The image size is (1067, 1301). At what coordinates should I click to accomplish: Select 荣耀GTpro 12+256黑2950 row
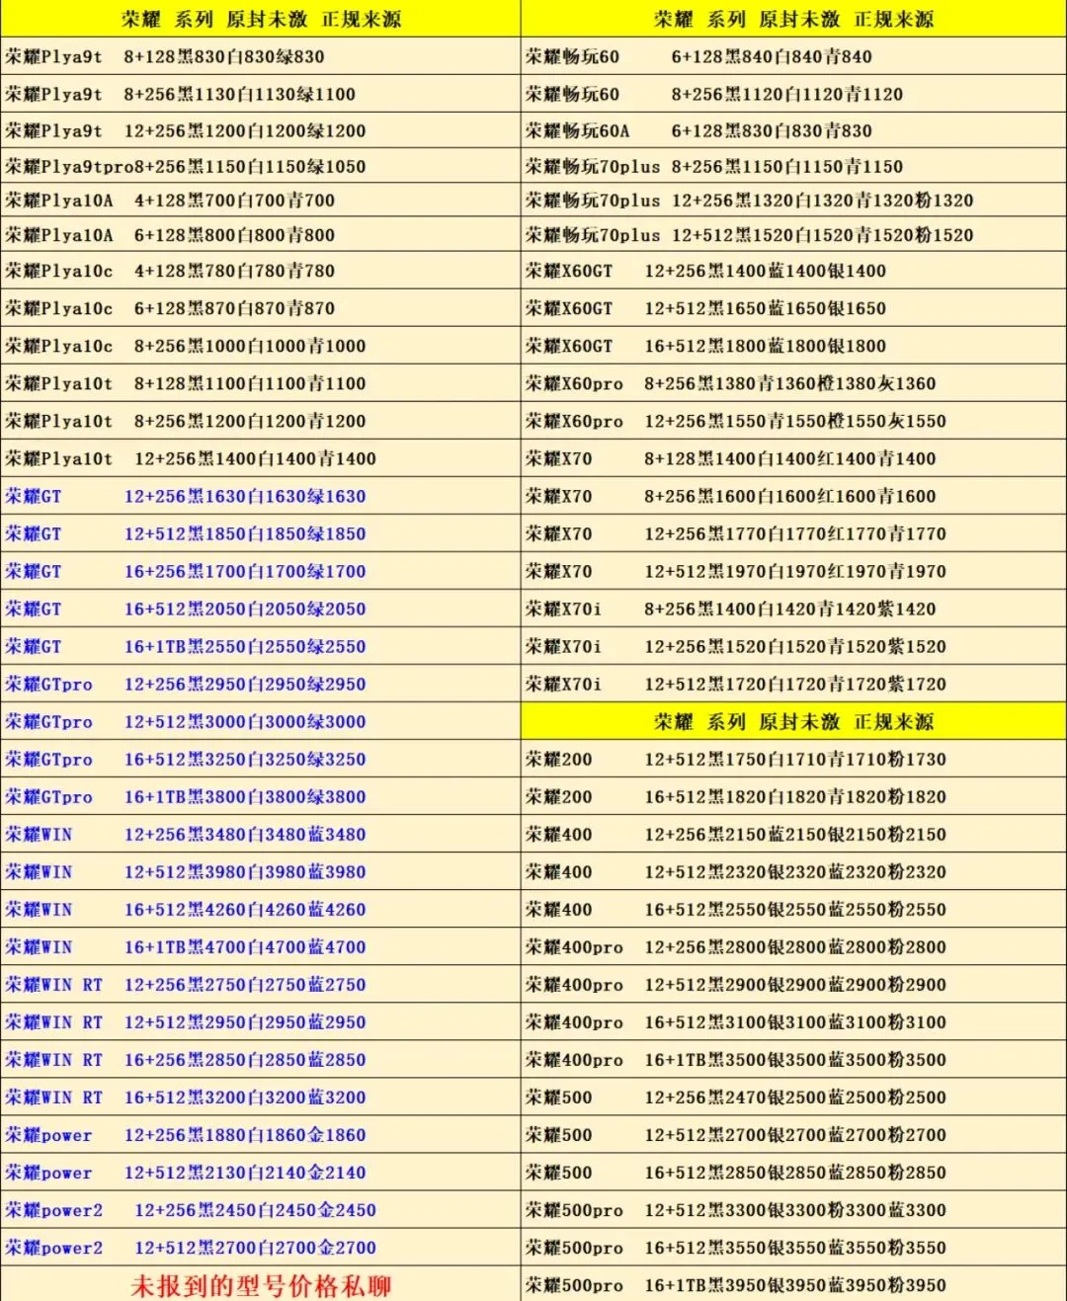coord(261,684)
